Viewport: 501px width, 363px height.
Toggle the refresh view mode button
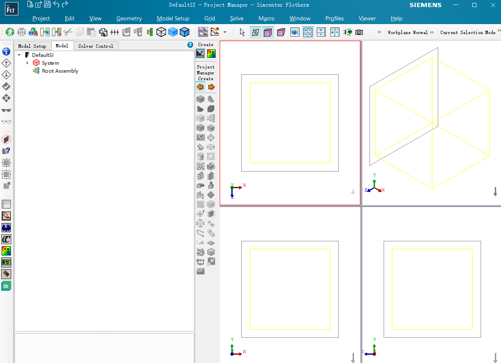click(255, 32)
